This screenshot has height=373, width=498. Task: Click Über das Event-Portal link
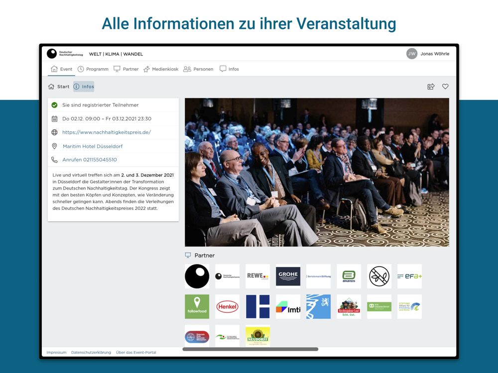136,353
